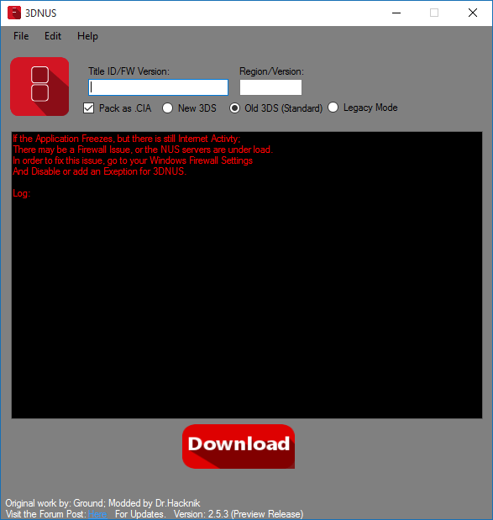Close the 3DNUS window
Screen dimensions: 493x520
pyautogui.click(x=473, y=13)
